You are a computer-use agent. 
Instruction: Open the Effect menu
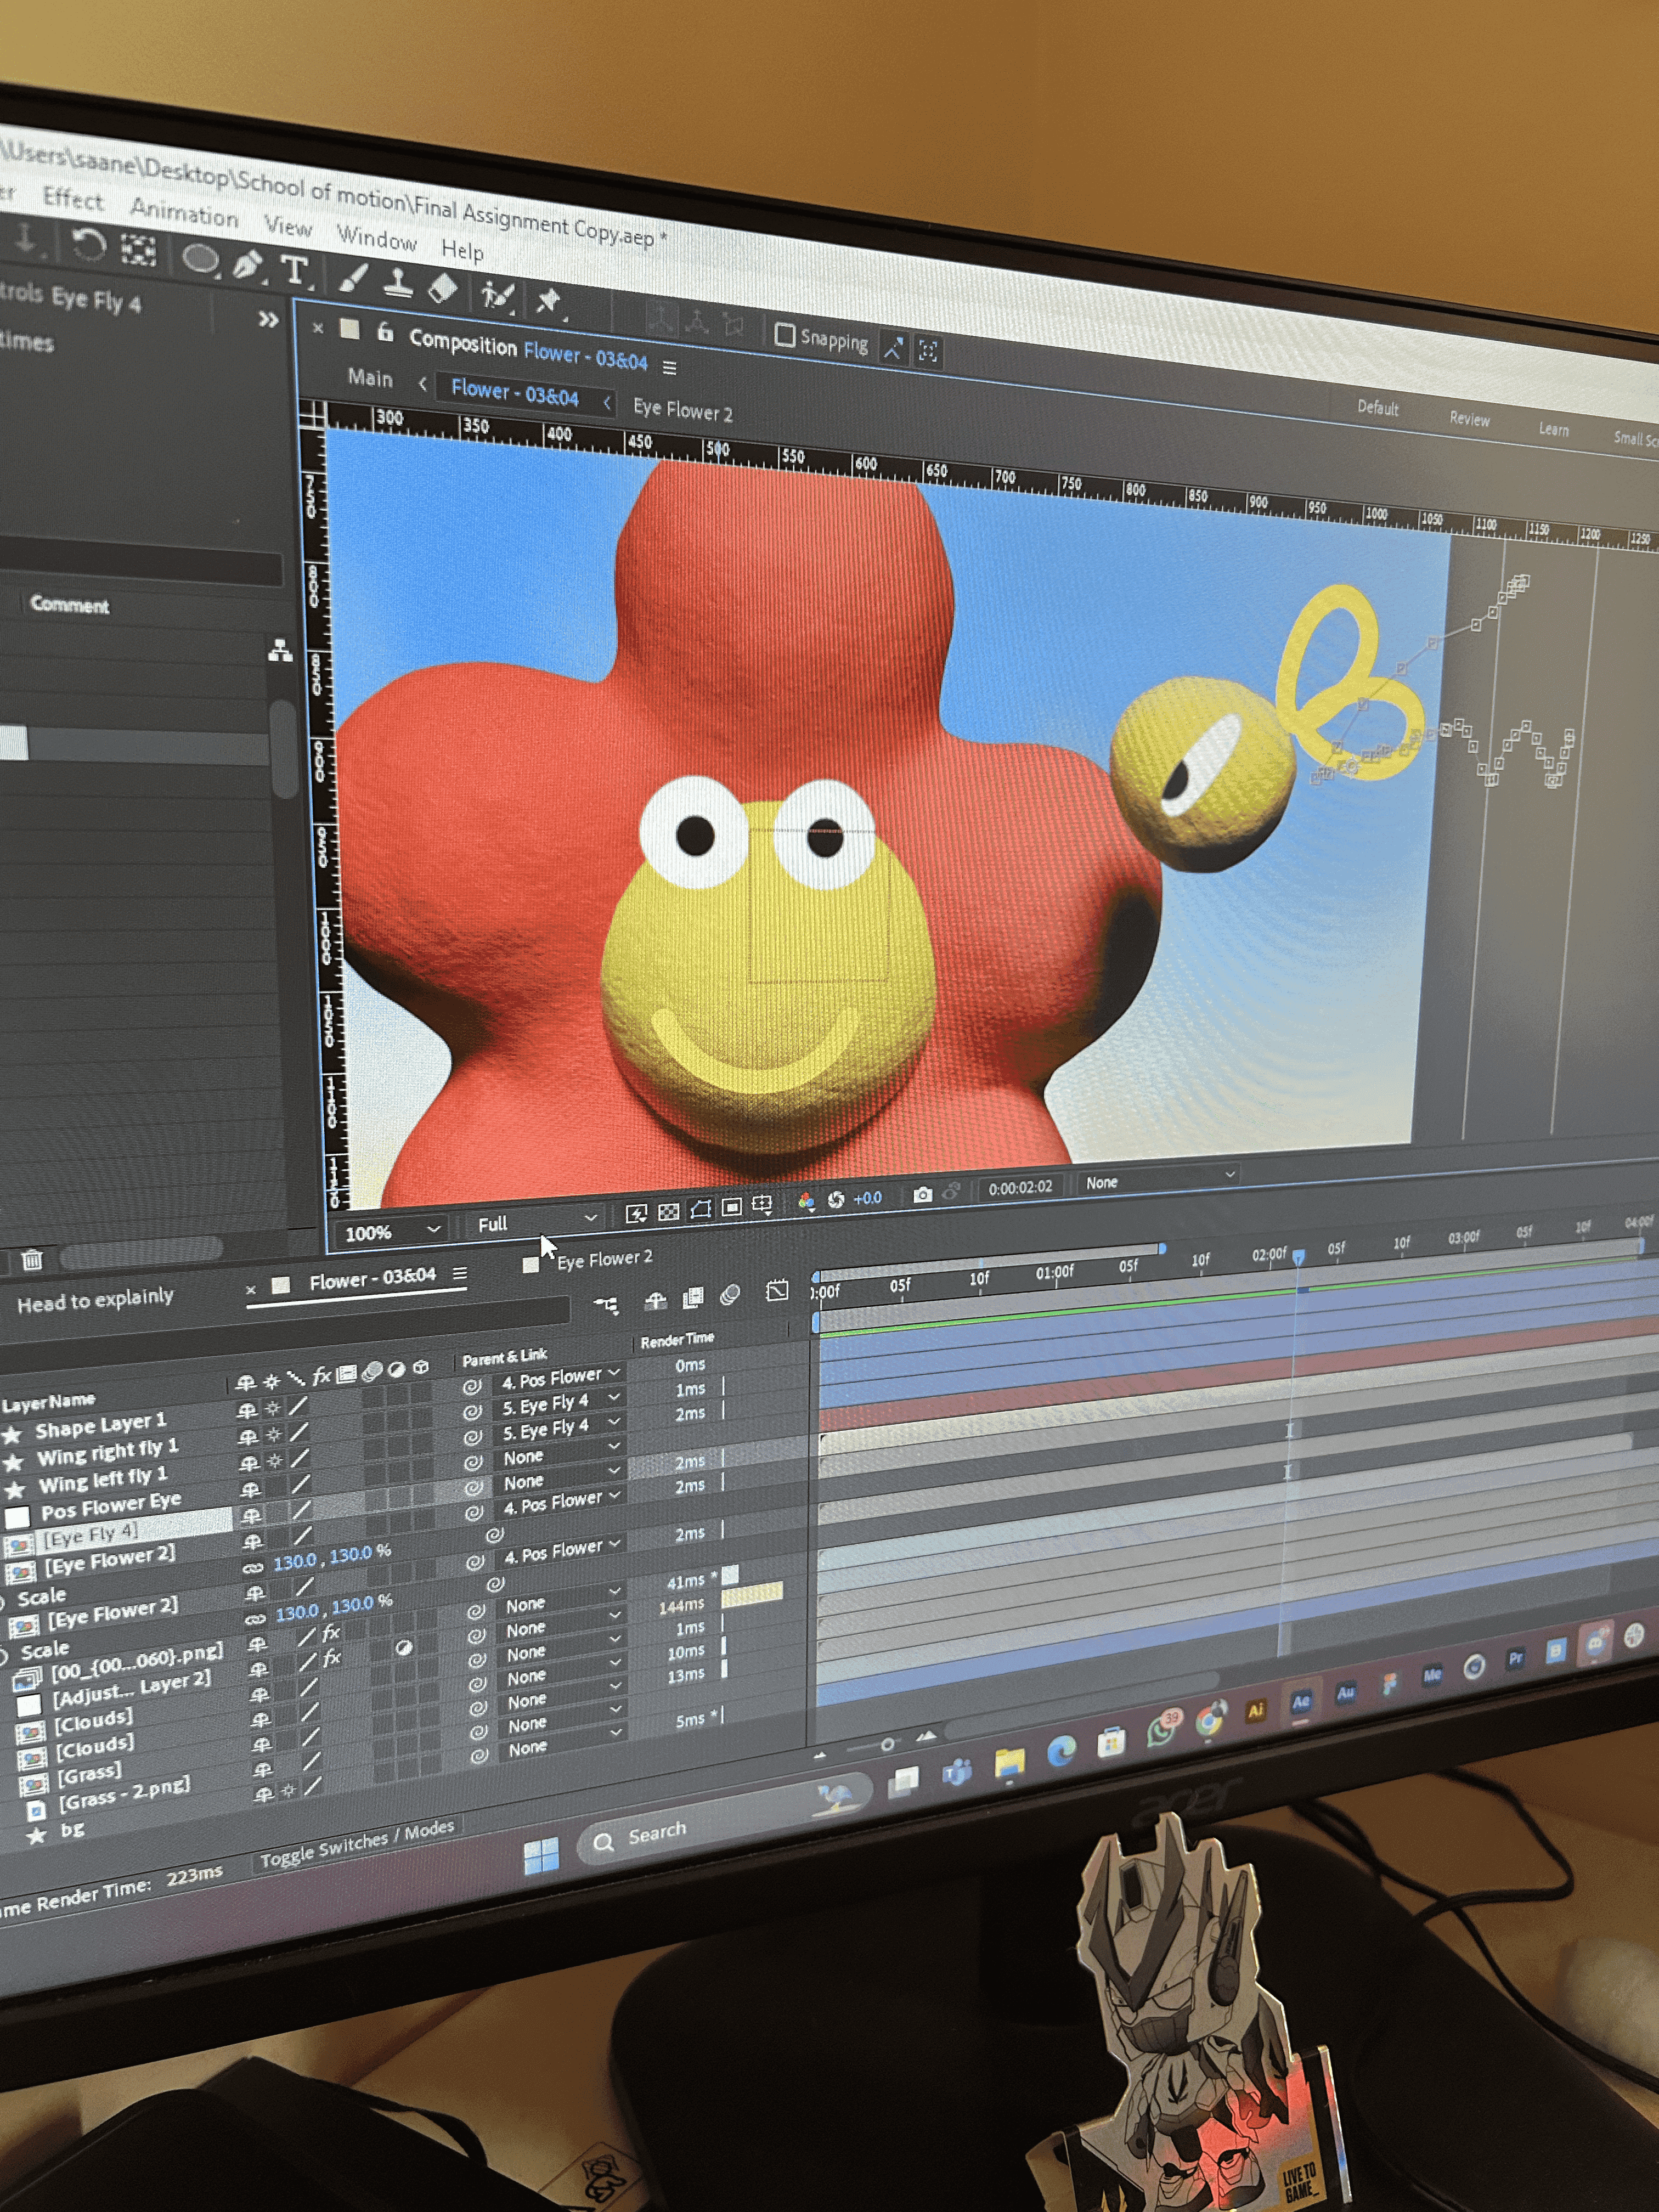(73, 199)
